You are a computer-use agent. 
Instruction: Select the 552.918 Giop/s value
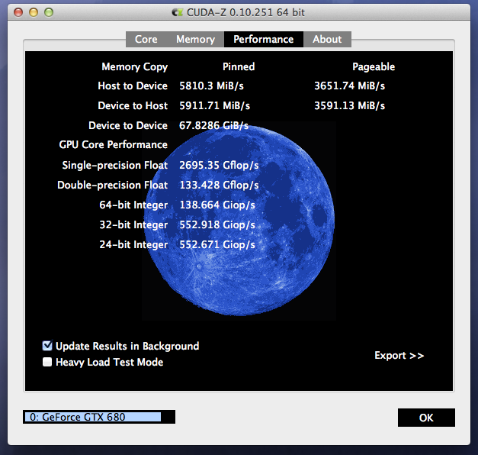click(x=217, y=224)
